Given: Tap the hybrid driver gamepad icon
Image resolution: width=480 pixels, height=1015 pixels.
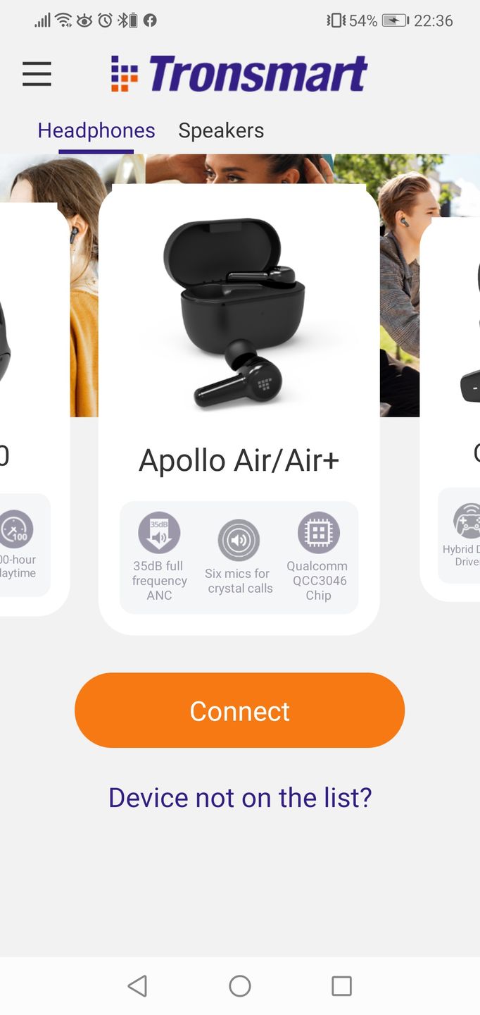Looking at the screenshot, I should tap(468, 521).
